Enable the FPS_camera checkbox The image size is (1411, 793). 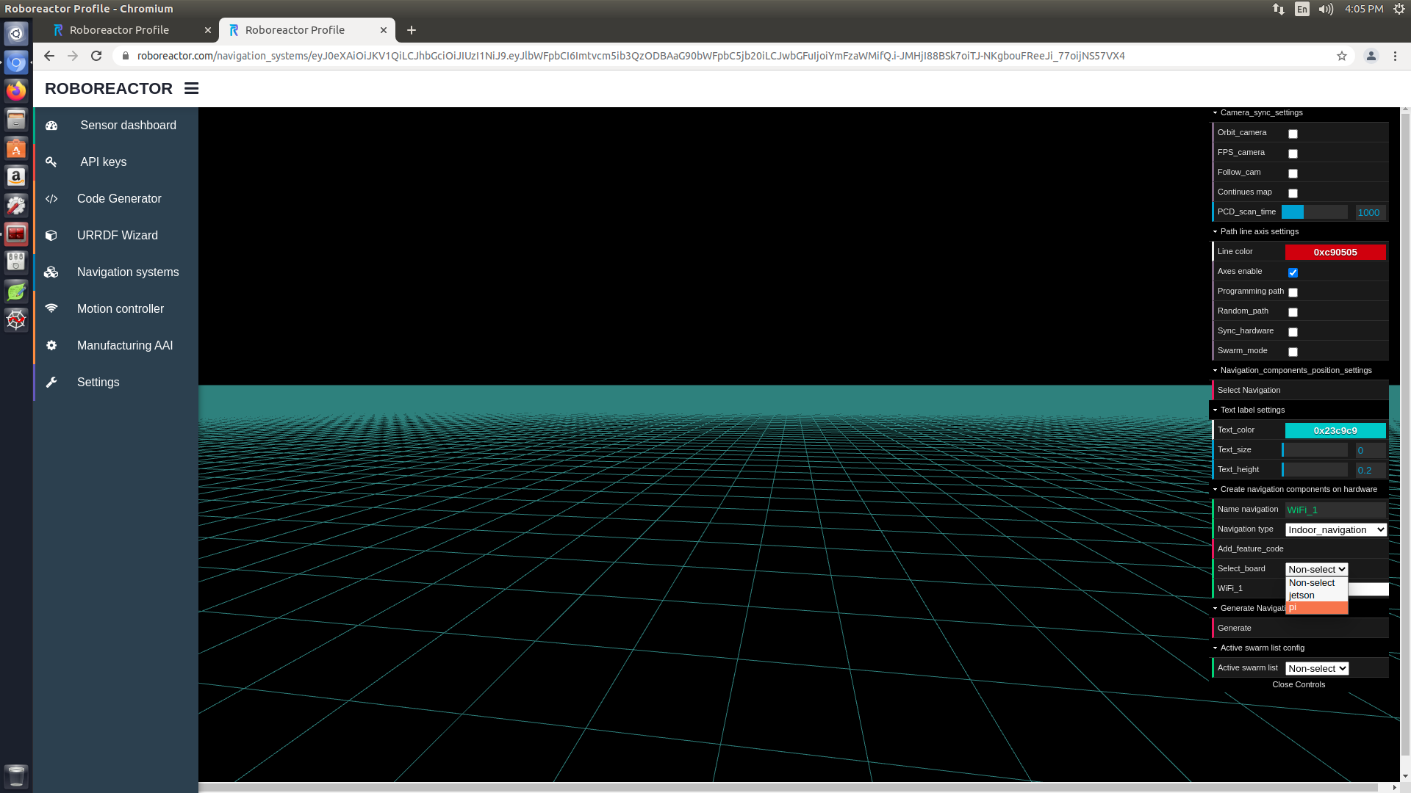[1293, 153]
